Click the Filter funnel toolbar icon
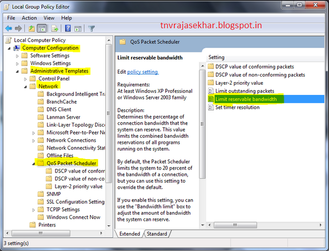The width and height of the screenshot is (329, 251). point(92,29)
